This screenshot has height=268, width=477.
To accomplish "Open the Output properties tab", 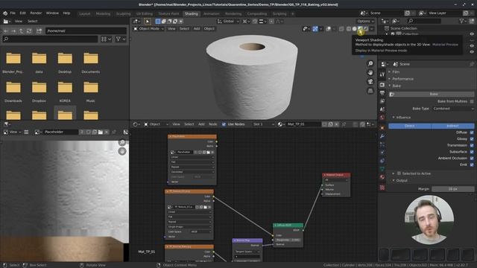I will coord(382,93).
